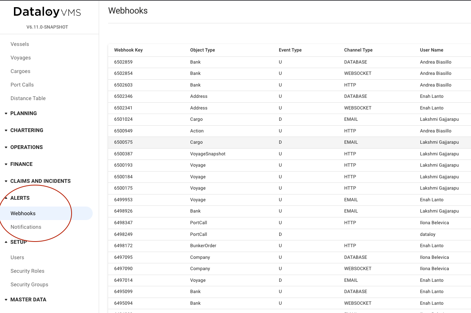Open the Distance Table page
This screenshot has height=313, width=471.
[28, 98]
